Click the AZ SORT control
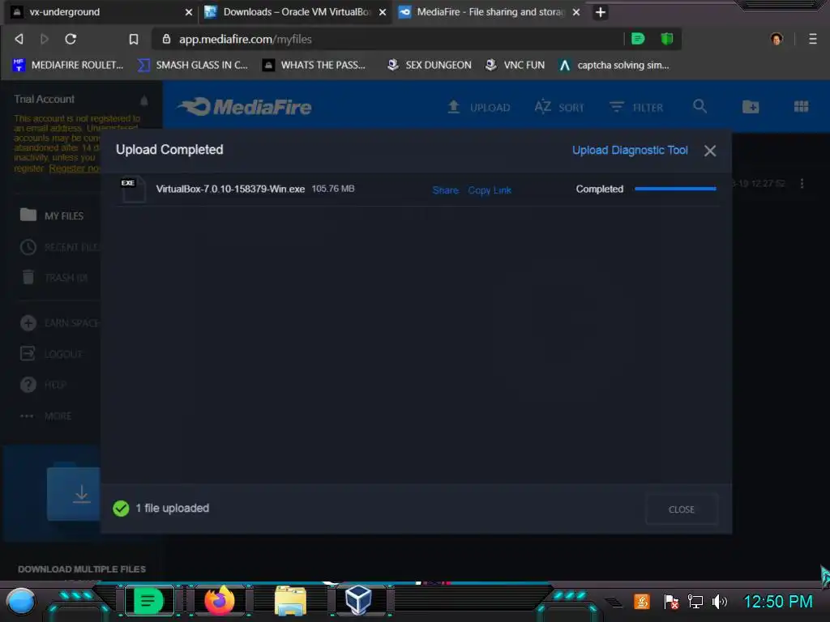 click(x=559, y=108)
